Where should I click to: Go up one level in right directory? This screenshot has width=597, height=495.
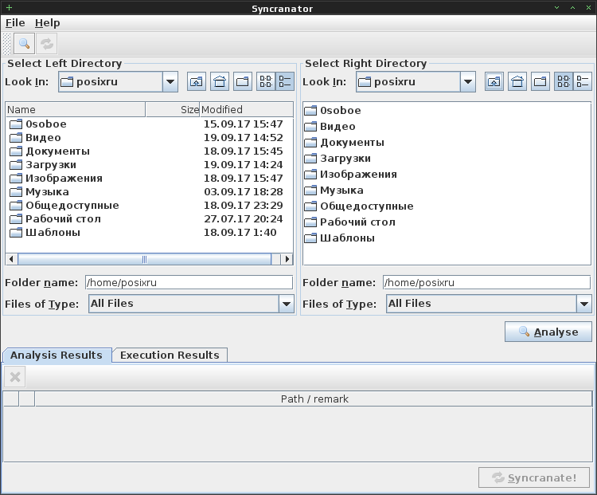point(494,81)
